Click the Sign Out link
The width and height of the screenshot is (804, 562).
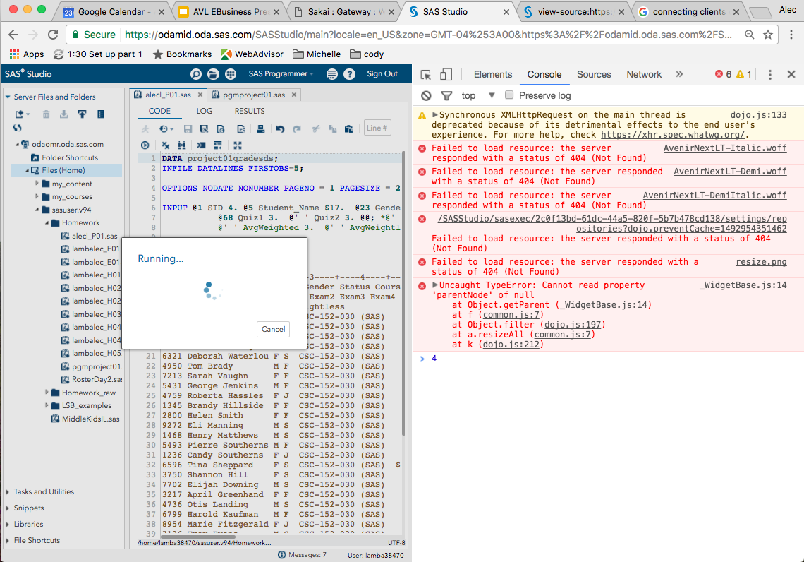pyautogui.click(x=382, y=74)
